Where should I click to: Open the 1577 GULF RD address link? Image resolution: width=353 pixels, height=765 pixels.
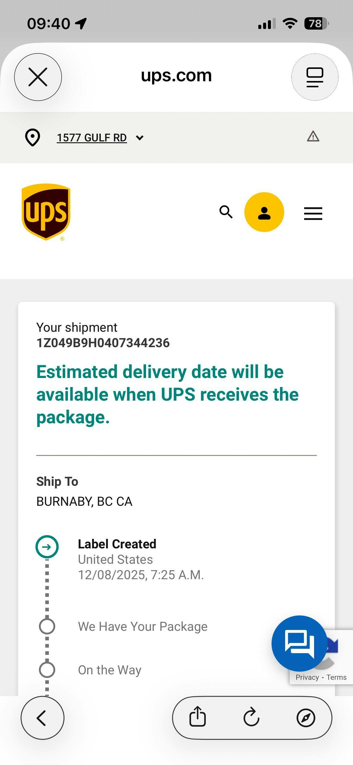click(92, 138)
